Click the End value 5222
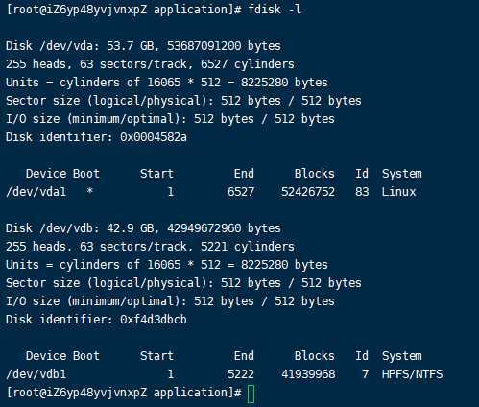Screen dimensions: 479x407 point(241,374)
